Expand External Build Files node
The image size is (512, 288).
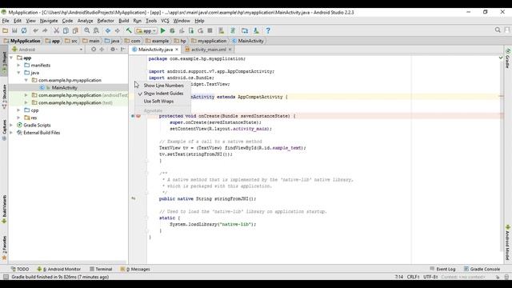pyautogui.click(x=11, y=133)
